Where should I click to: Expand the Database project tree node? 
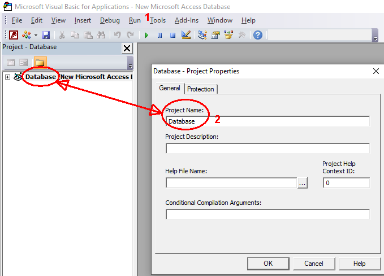pos(7,77)
